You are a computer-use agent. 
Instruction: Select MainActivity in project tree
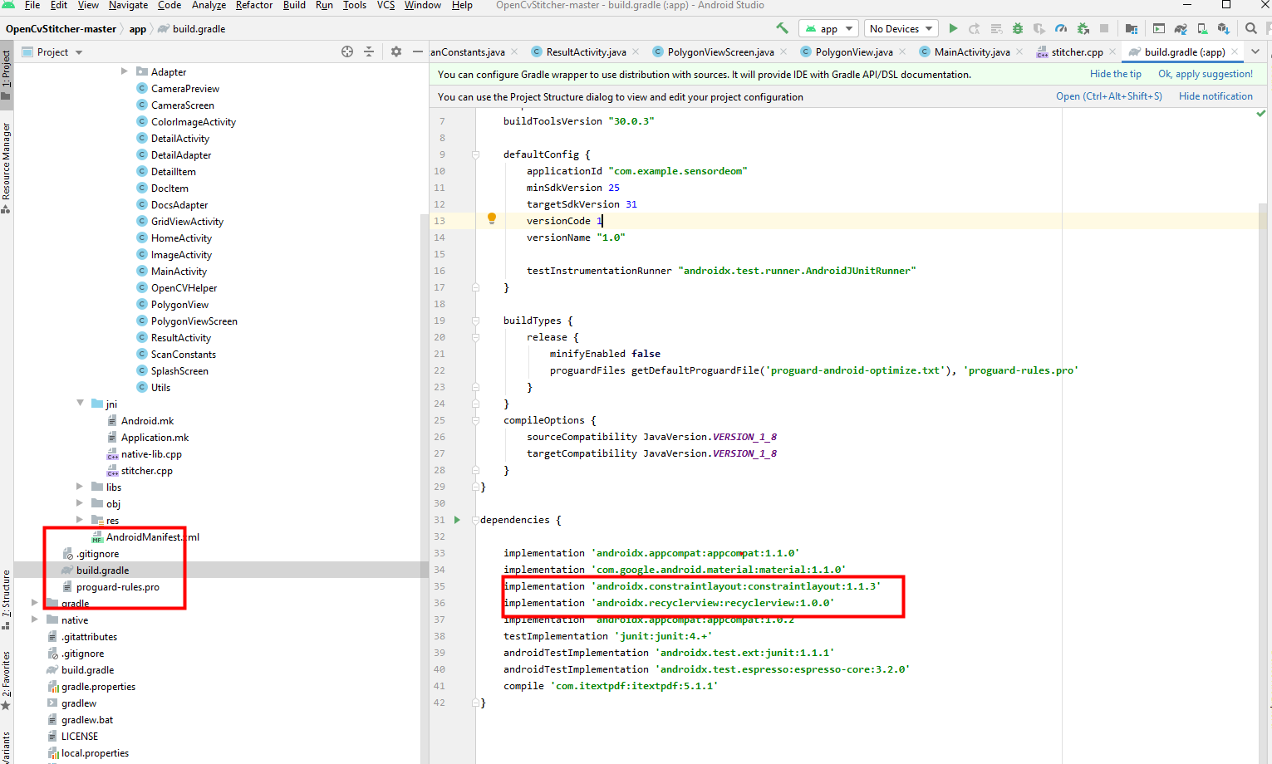click(x=179, y=272)
